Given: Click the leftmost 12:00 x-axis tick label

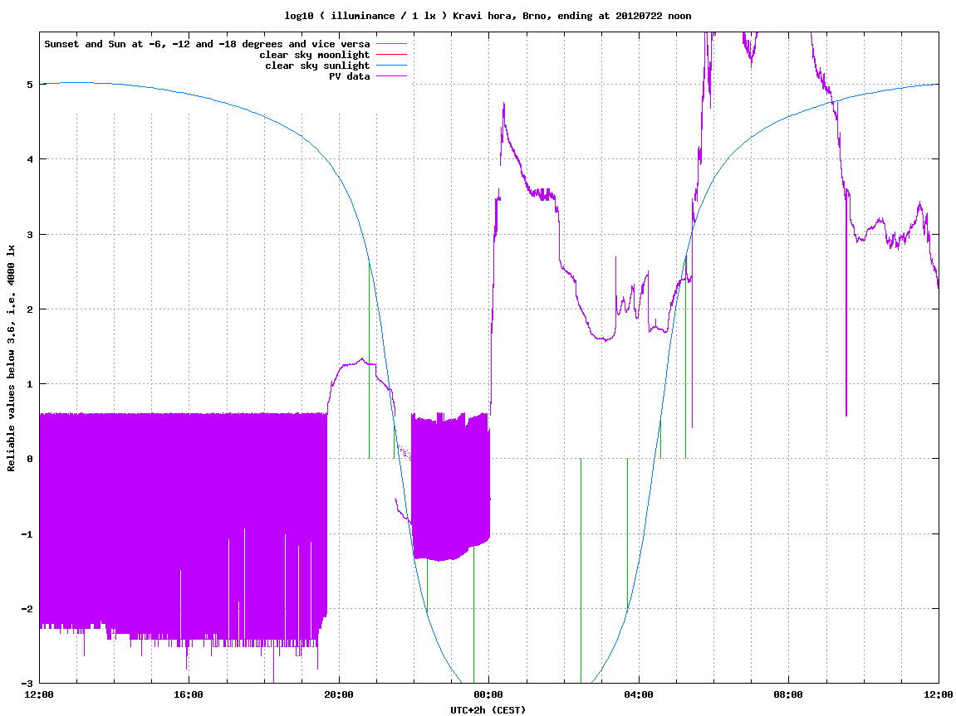Looking at the screenshot, I should click(40, 694).
